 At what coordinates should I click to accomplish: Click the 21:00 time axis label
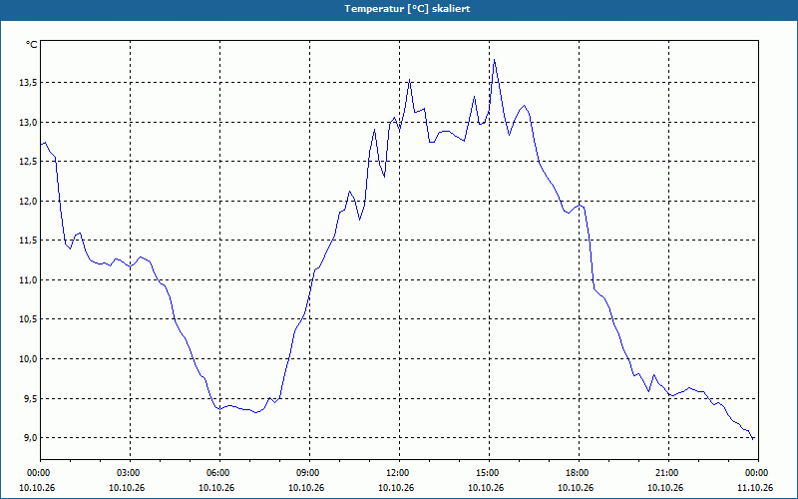point(668,473)
